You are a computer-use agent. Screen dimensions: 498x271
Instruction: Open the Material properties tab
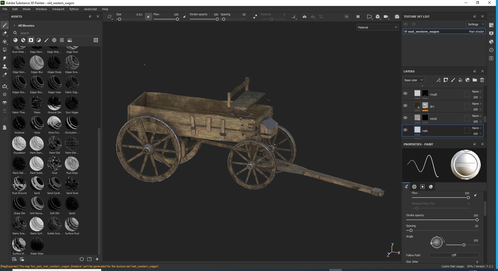(431, 187)
